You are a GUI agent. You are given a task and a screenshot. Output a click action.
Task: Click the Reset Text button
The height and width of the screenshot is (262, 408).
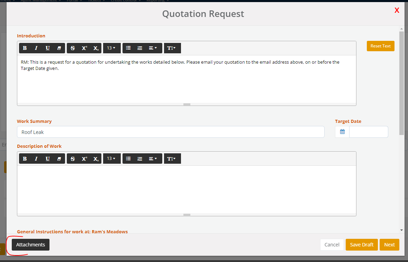[380, 46]
